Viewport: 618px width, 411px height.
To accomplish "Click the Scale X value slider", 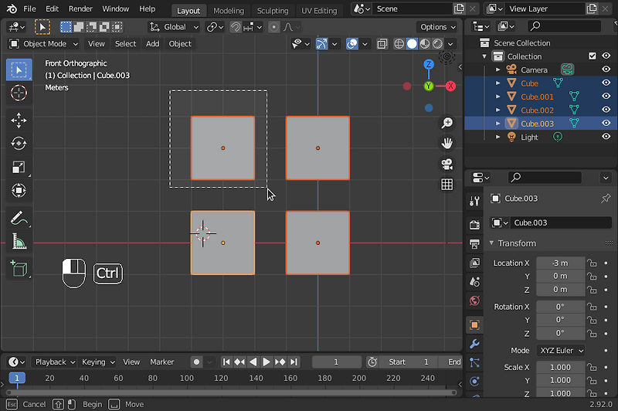I will point(561,367).
